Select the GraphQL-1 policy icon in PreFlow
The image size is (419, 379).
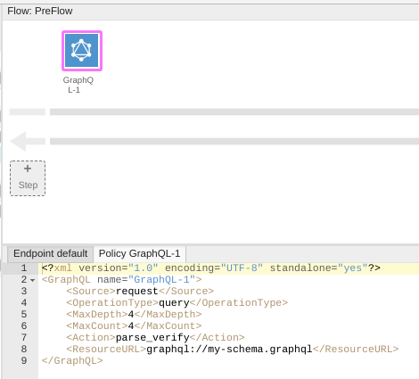pyautogui.click(x=82, y=51)
